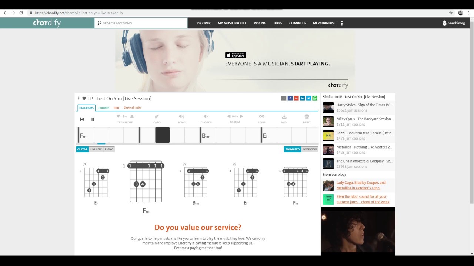
Task: Click the highlighted dark beat cell
Action: tap(163, 135)
